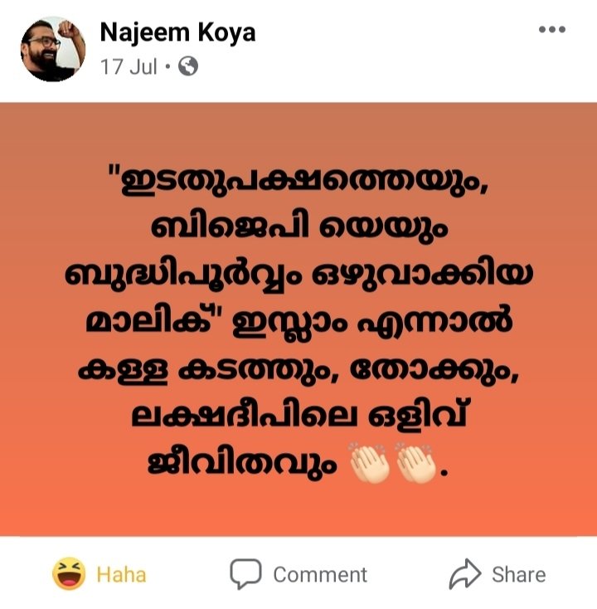The image size is (597, 609).
Task: Select the Comment button label
Action: [x=320, y=574]
